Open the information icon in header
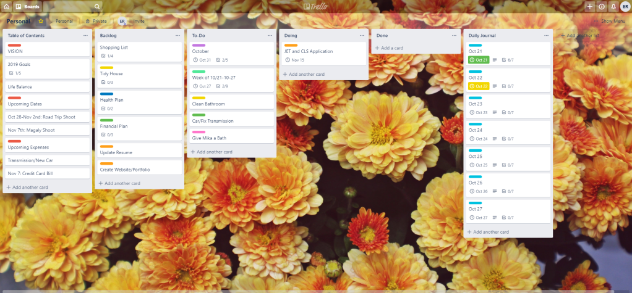 coord(601,6)
